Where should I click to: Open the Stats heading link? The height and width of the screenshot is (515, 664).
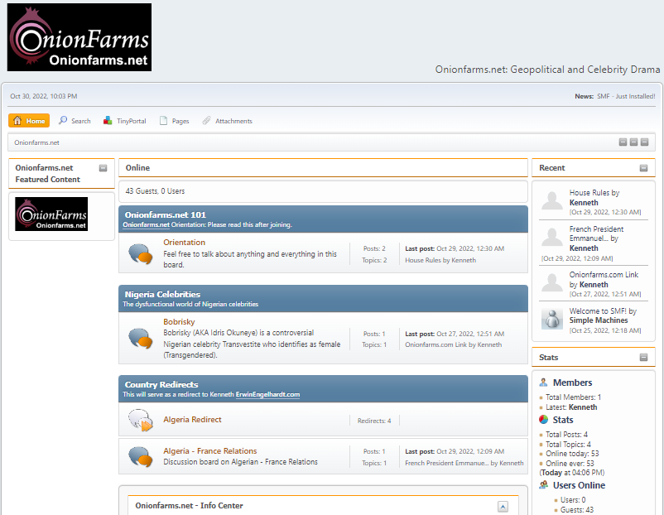[x=563, y=420]
